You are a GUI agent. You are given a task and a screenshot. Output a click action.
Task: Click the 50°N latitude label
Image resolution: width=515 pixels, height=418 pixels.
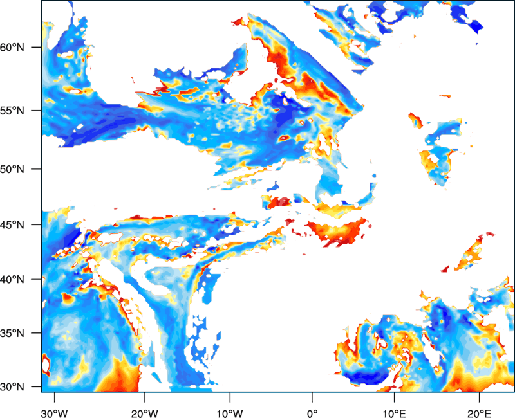pyautogui.click(x=12, y=169)
